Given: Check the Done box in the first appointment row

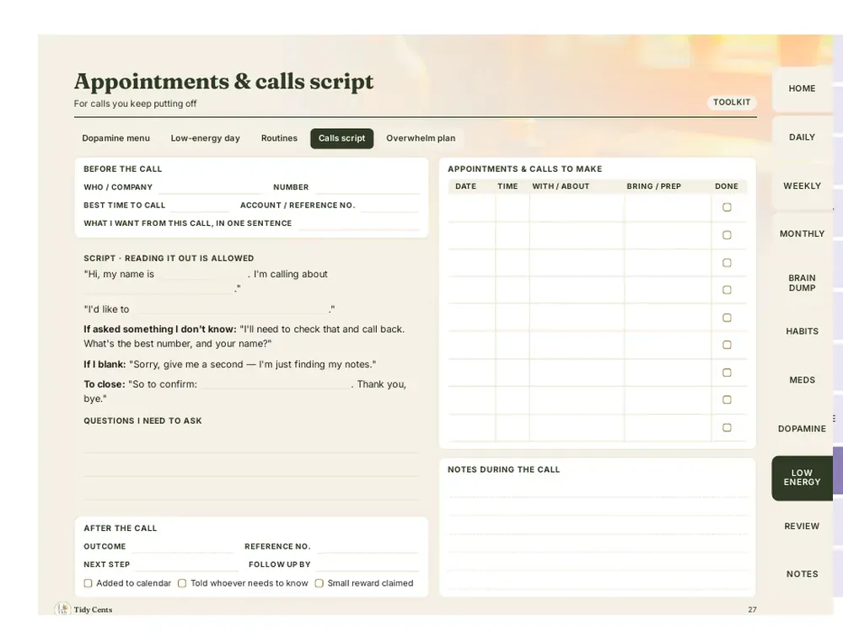Looking at the screenshot, I should pyautogui.click(x=727, y=207).
